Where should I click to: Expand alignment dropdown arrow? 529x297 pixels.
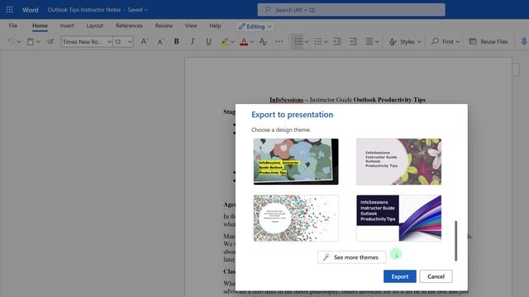click(x=377, y=42)
